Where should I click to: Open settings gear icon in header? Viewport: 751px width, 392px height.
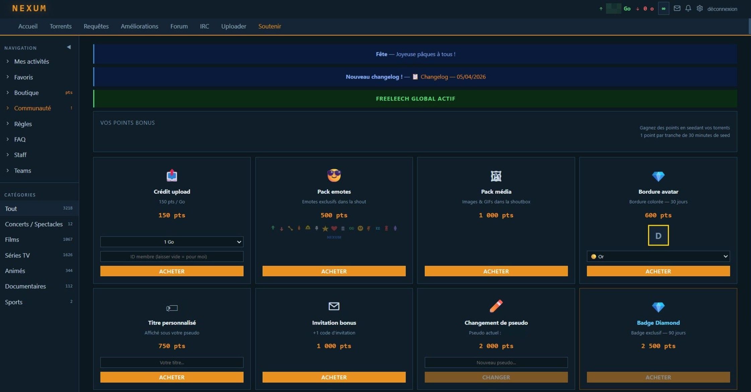click(x=699, y=8)
